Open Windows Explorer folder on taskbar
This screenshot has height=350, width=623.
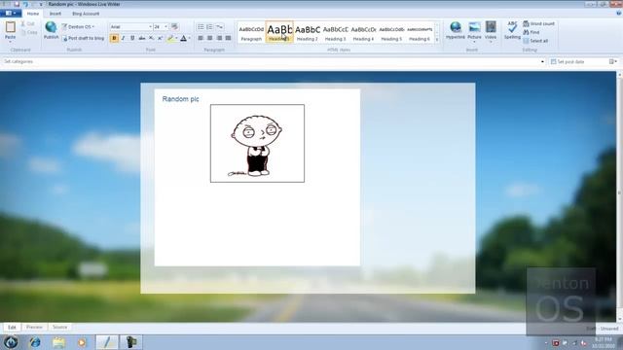point(58,342)
